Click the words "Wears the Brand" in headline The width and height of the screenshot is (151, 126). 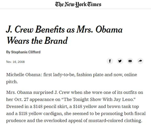pyautogui.click(x=37, y=41)
